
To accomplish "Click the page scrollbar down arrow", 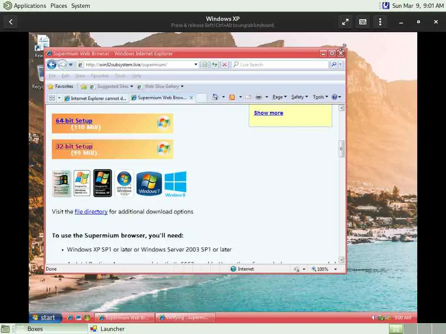I will (341, 260).
